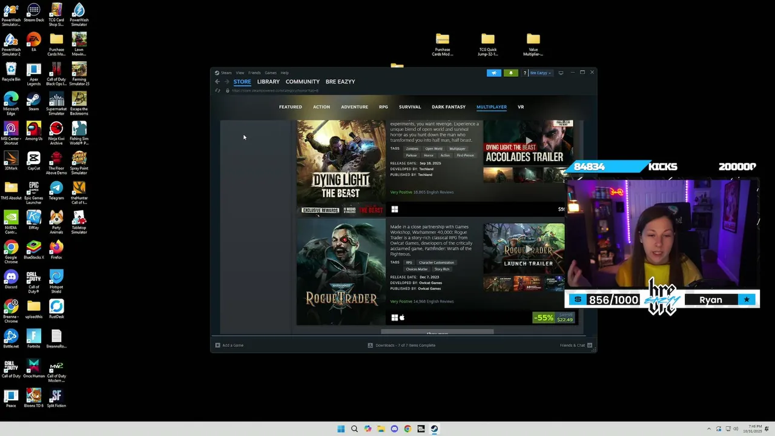Open Epic Games Launcher desktop icon
Screen dimensions: 775x436
point(34,193)
